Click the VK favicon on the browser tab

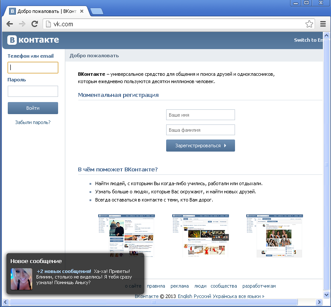(12, 11)
